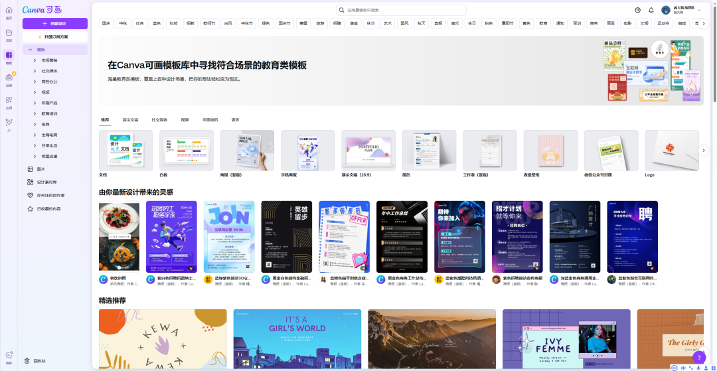Open the 项目 projects folder icon
Screen dimensions: 717x371
[x=9, y=34]
